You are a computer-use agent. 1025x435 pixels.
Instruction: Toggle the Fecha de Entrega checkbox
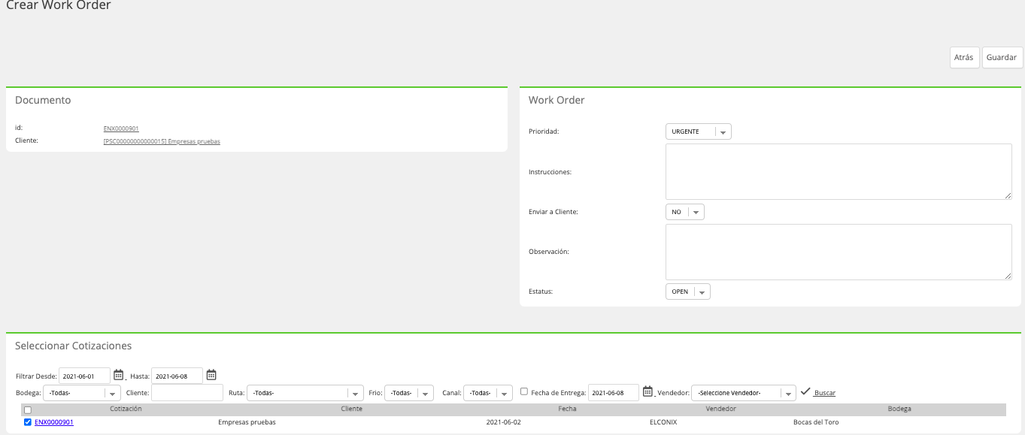[x=524, y=391]
